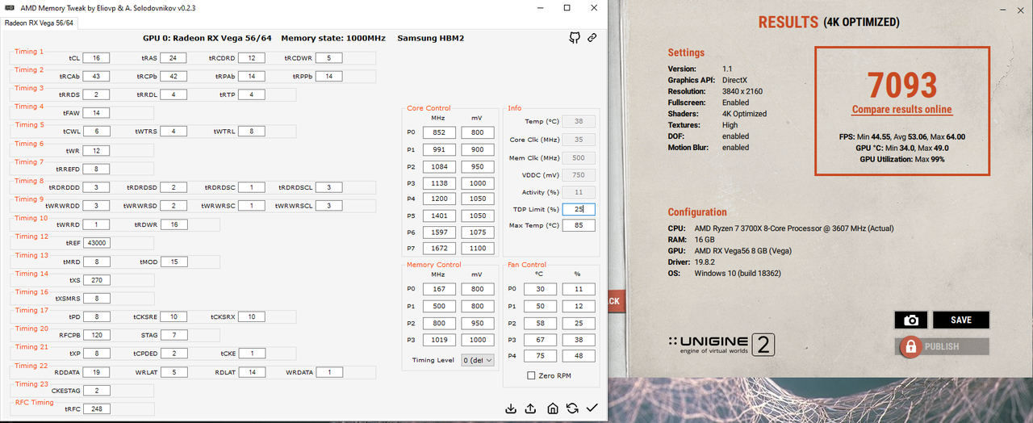1033x423 pixels.
Task: Click the tRCDWR value field
Action: (x=328, y=58)
